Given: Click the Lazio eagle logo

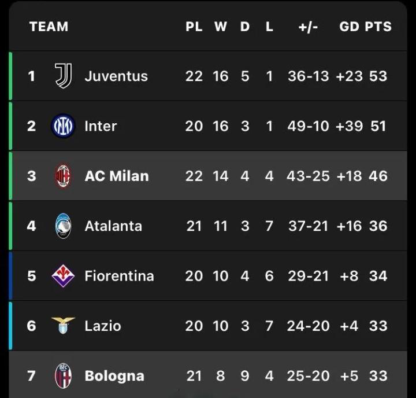Looking at the screenshot, I should coord(63,326).
